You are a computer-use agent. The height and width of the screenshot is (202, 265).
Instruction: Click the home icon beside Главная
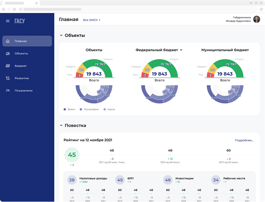[8, 41]
